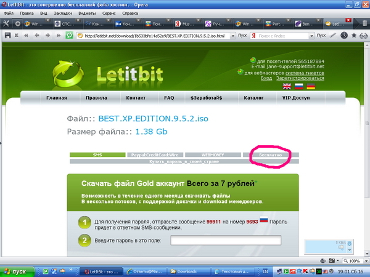Expand the address bar dropdown
Screen dimensions: 370x277
pos(232,36)
